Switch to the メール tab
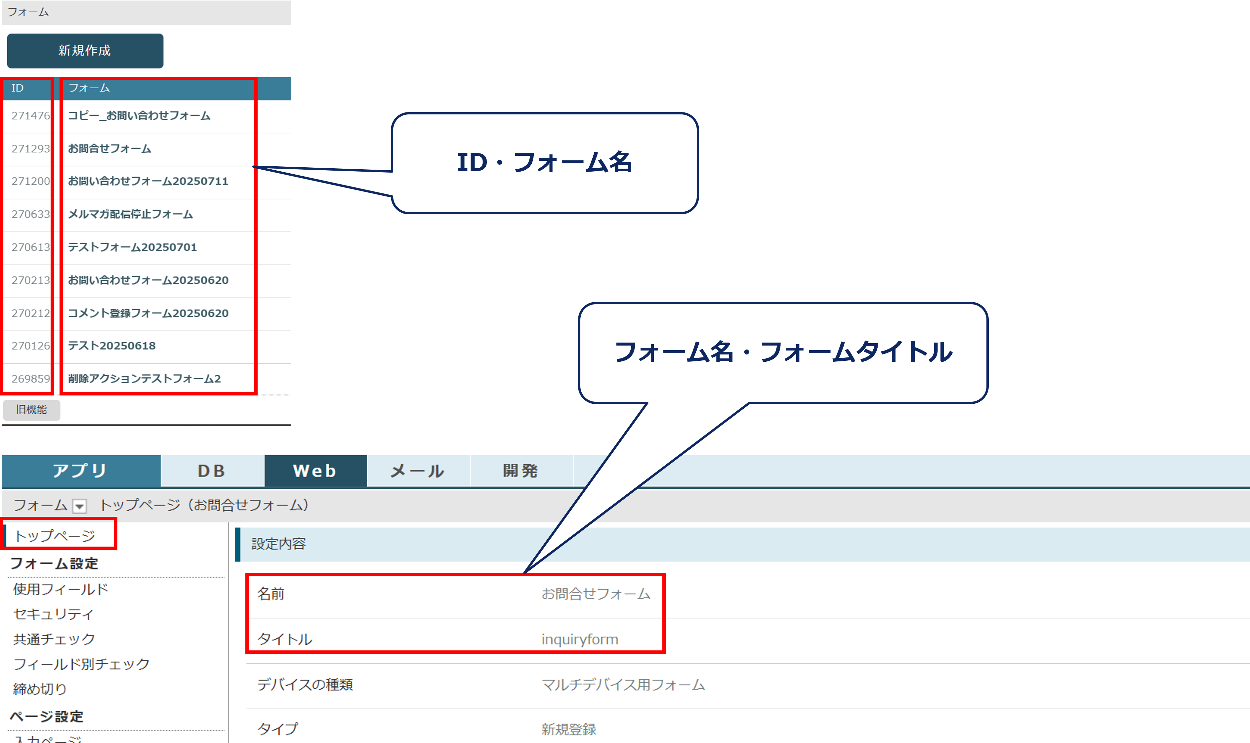The width and height of the screenshot is (1250, 743). click(x=419, y=471)
